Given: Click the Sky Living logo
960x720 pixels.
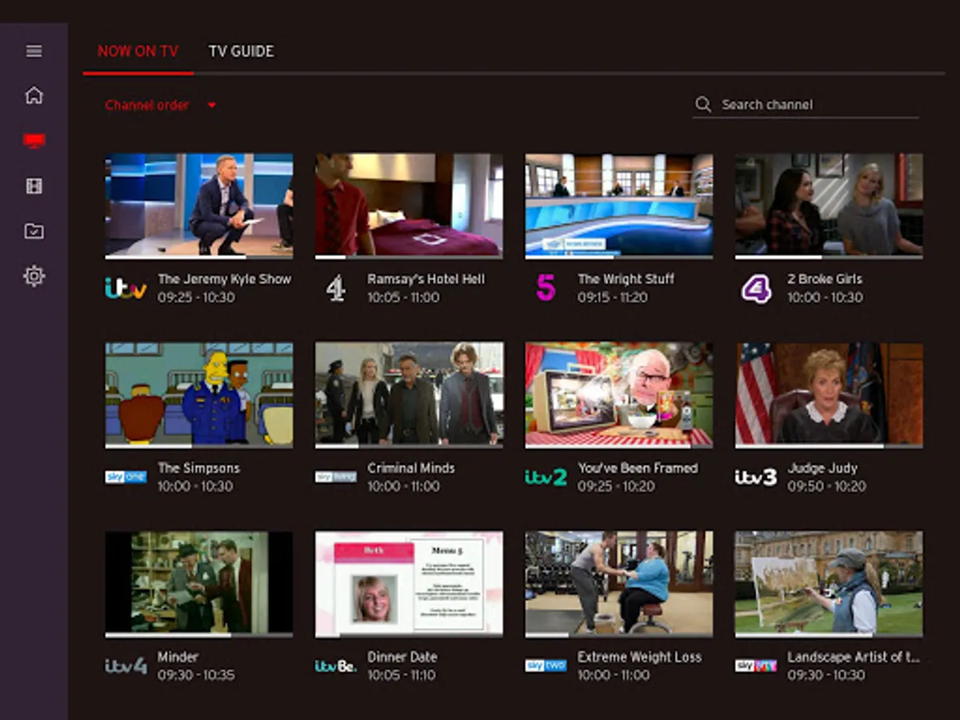Looking at the screenshot, I should (x=335, y=477).
